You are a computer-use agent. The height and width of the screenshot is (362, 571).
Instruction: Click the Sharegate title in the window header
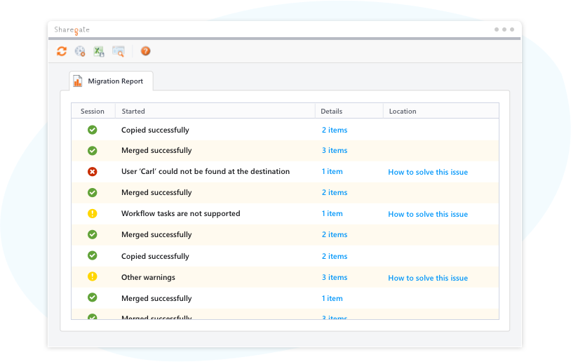(72, 30)
